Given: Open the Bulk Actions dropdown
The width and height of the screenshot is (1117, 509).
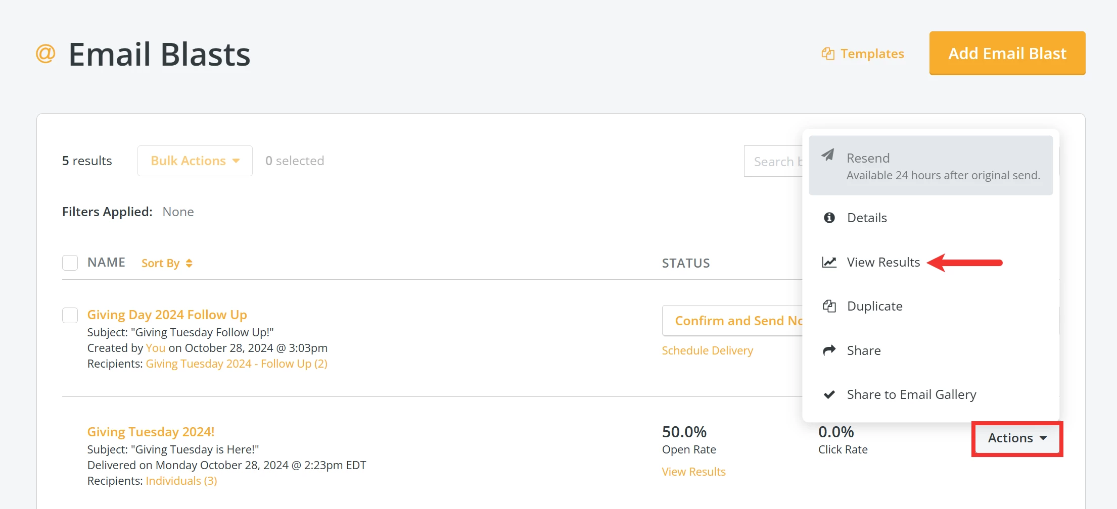Looking at the screenshot, I should point(195,161).
